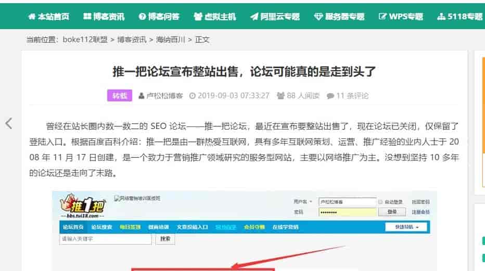Click the home icon beside 本站首页
The height and width of the screenshot is (271, 485).
pyautogui.click(x=31, y=17)
